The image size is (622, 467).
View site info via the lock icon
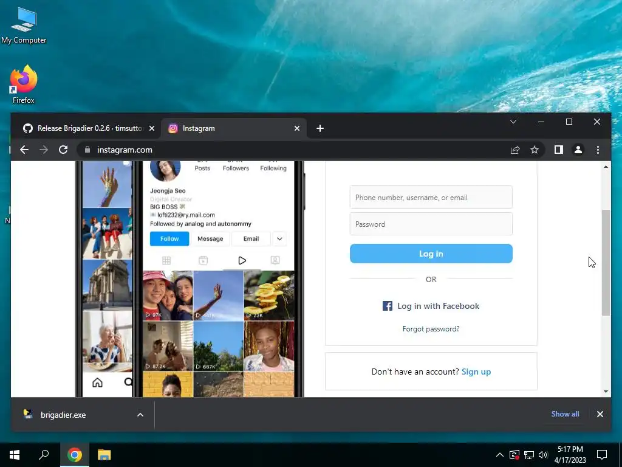click(87, 150)
